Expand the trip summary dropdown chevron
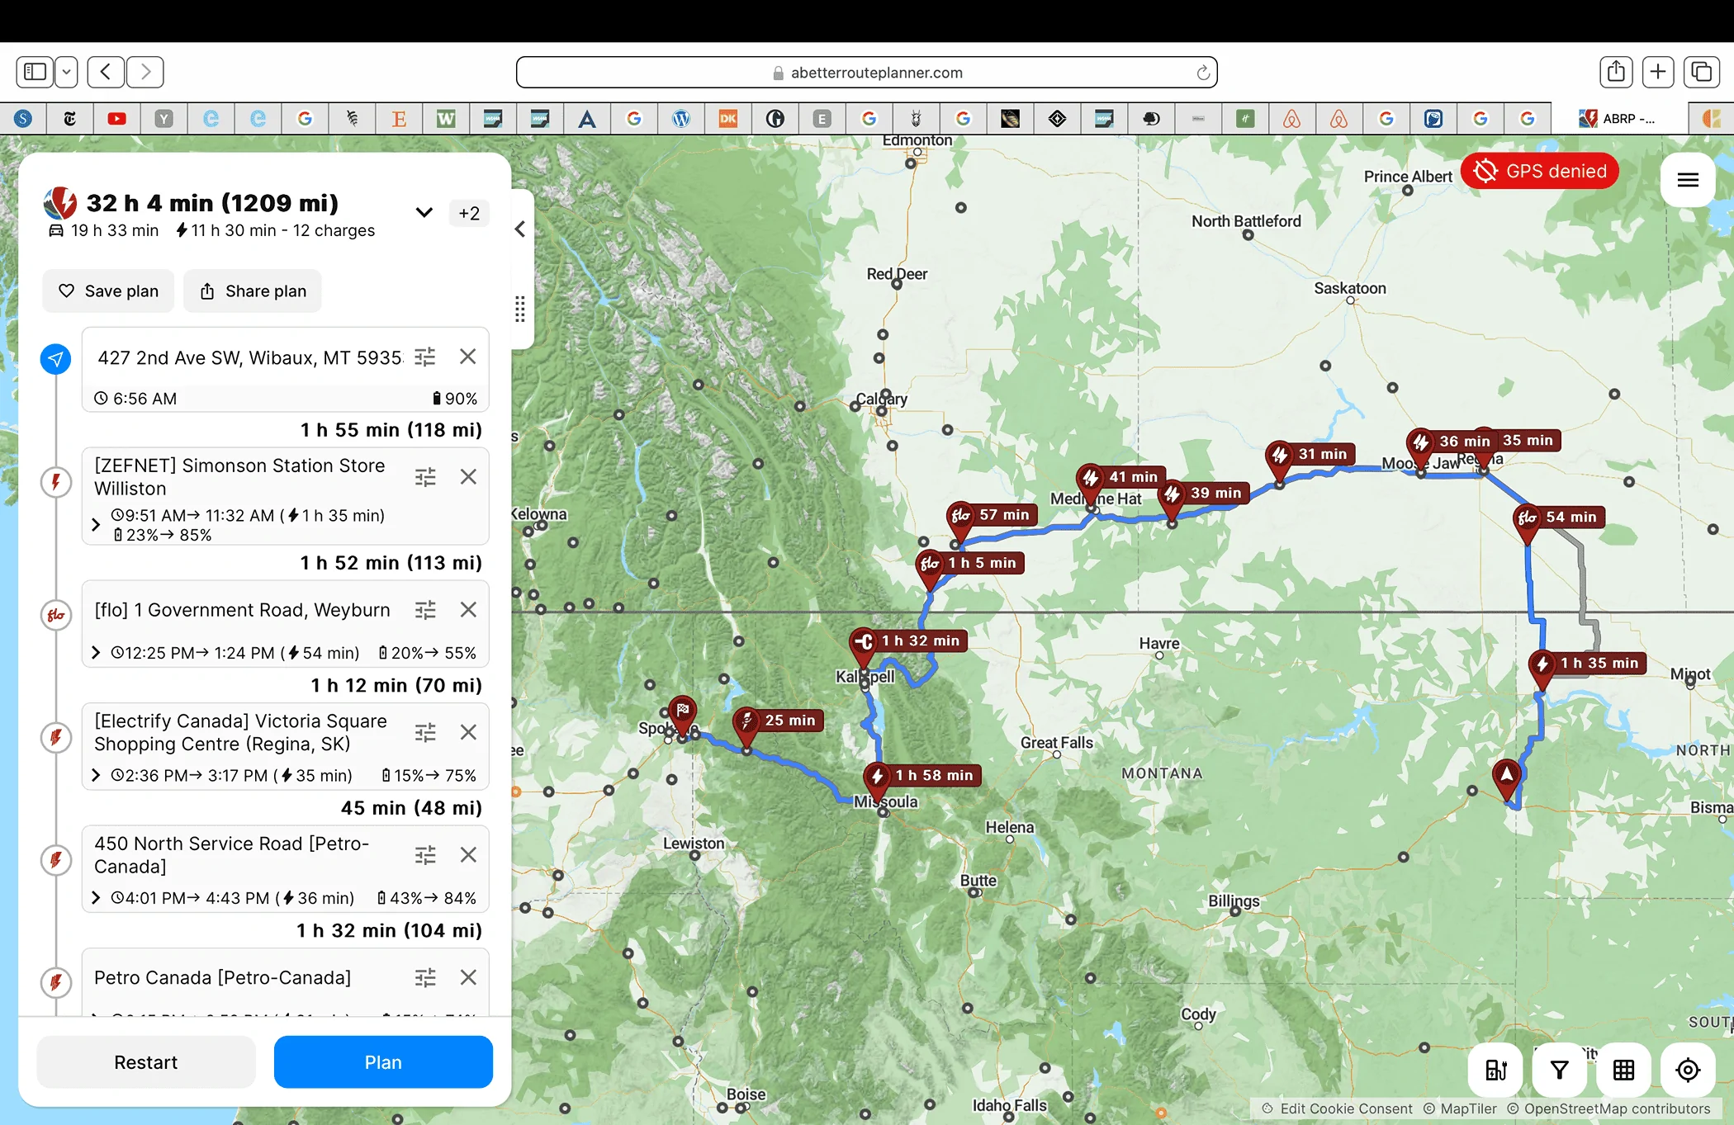The height and width of the screenshot is (1125, 1734). [x=424, y=213]
